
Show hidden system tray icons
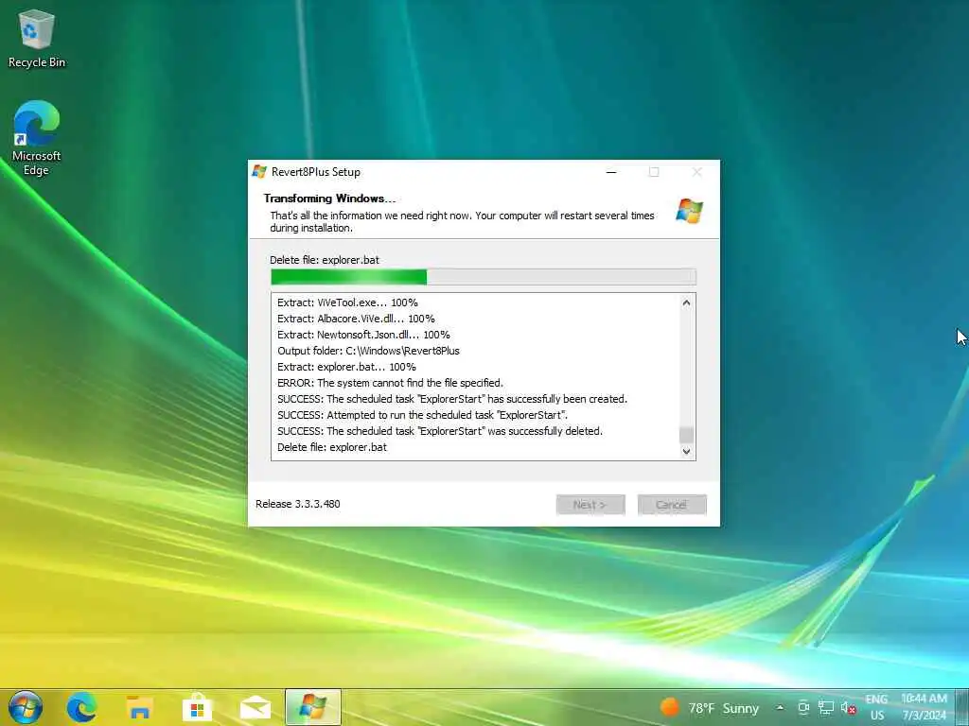click(x=780, y=707)
